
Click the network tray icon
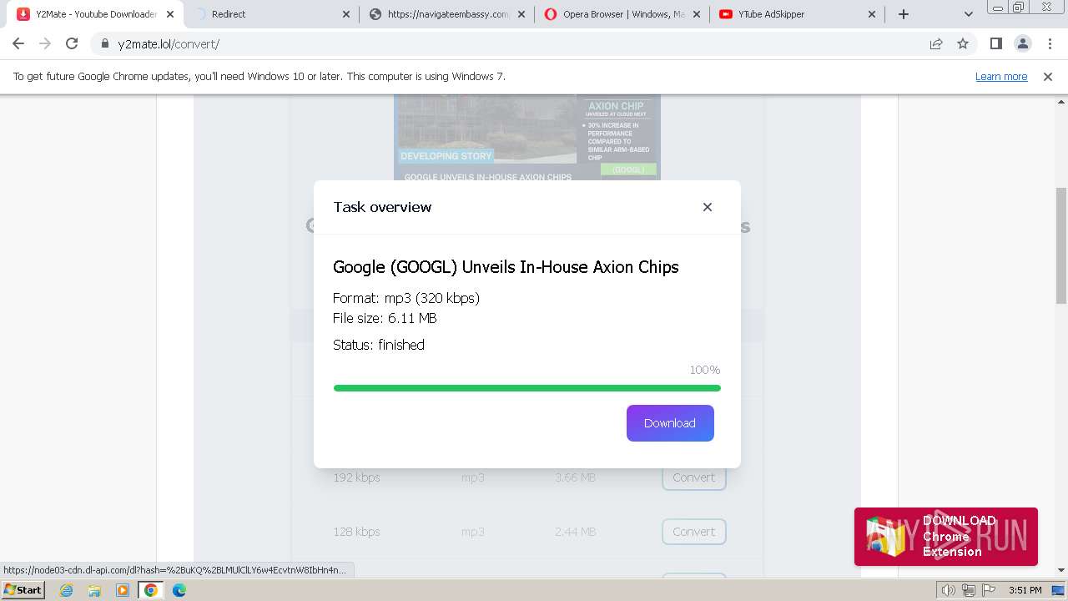coord(968,590)
